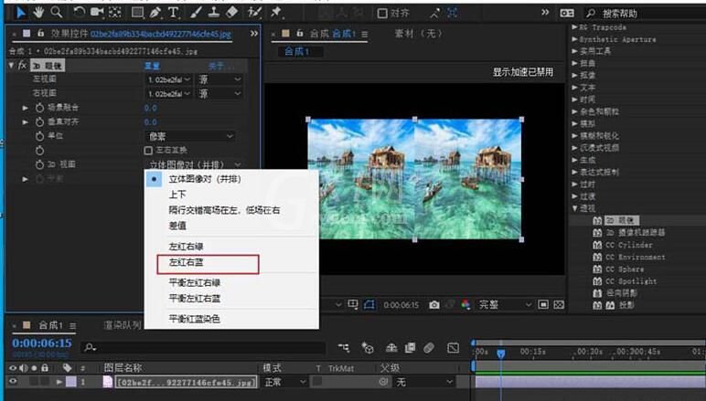This screenshot has width=706, height=401.
Task: Choose 左红右蓝 from the 3D view menu
Action: [x=186, y=262]
